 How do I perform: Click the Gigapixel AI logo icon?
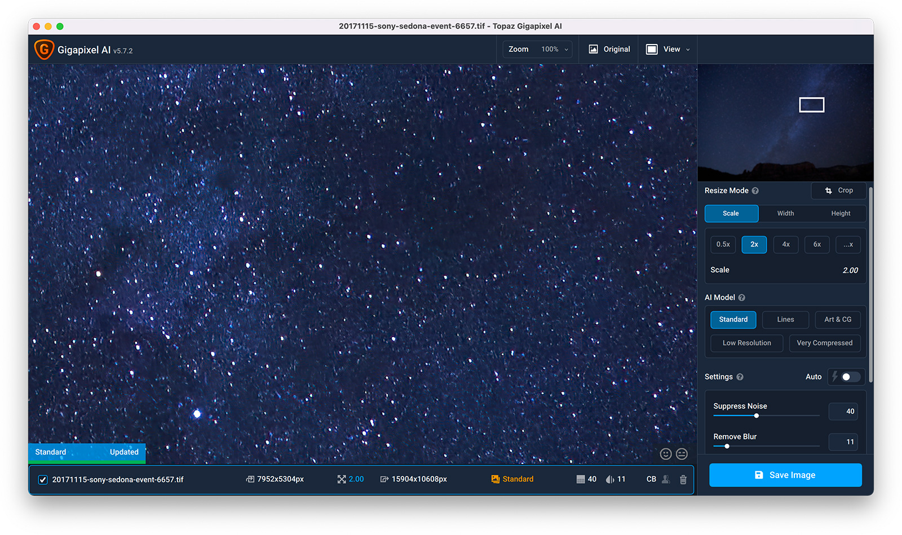[44, 50]
